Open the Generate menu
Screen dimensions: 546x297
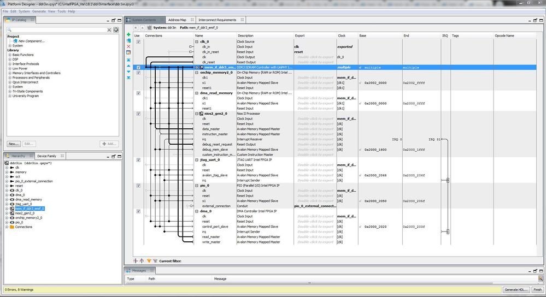[x=39, y=11]
